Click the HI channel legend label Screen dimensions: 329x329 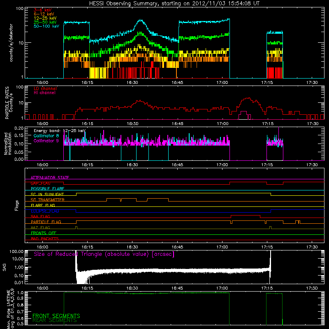click(44, 93)
